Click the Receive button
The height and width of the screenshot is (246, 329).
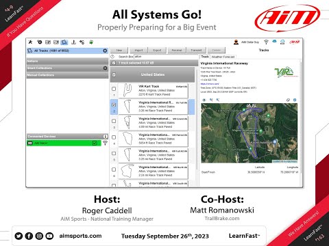[x=177, y=50]
